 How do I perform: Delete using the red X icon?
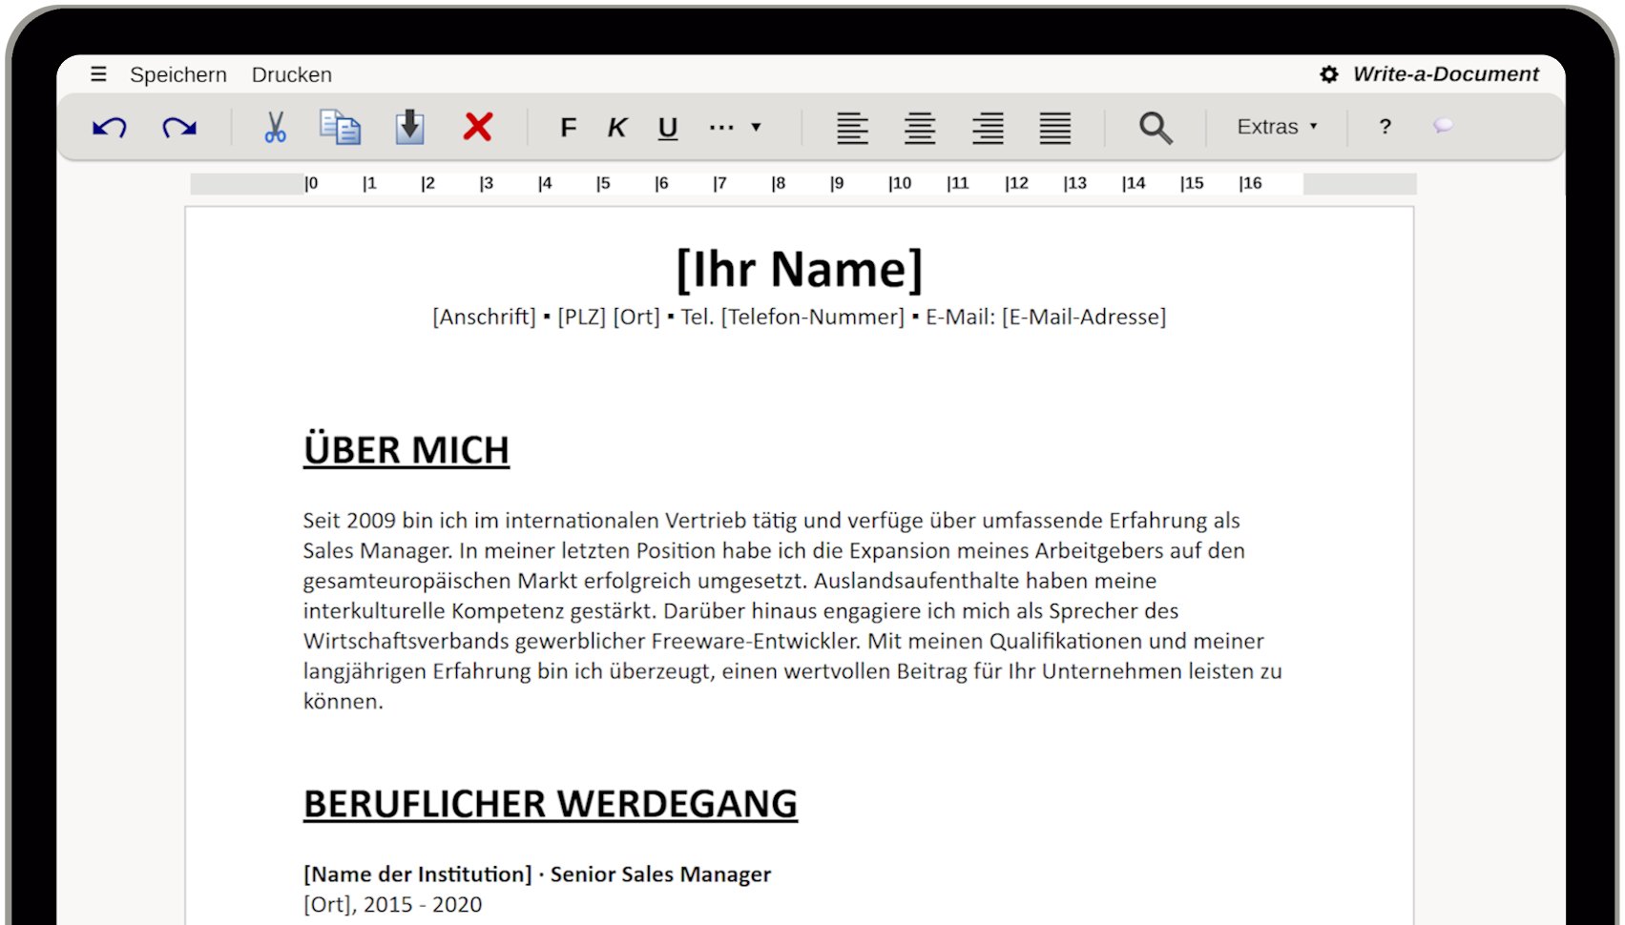point(477,127)
